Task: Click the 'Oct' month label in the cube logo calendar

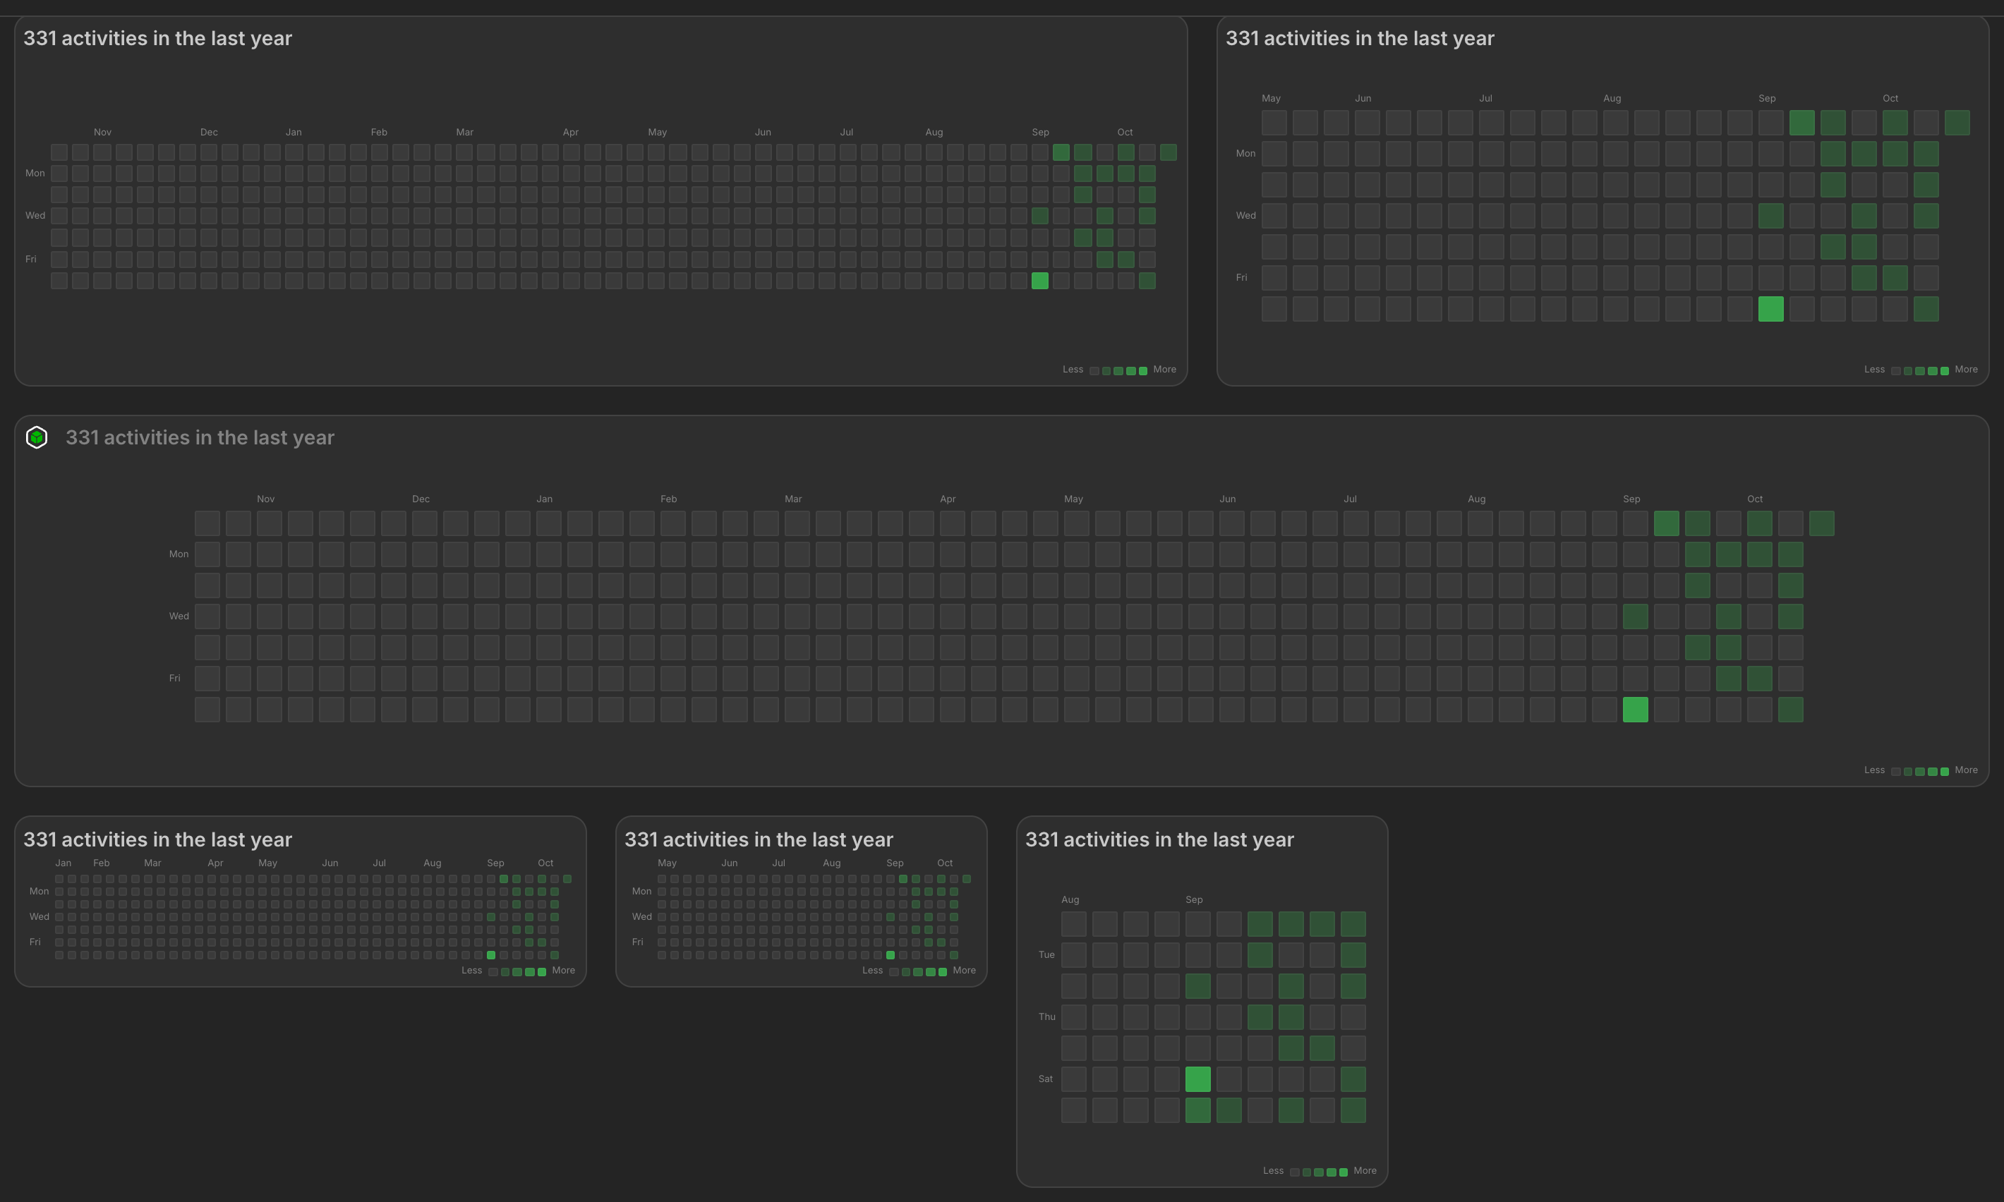Action: (x=1754, y=499)
